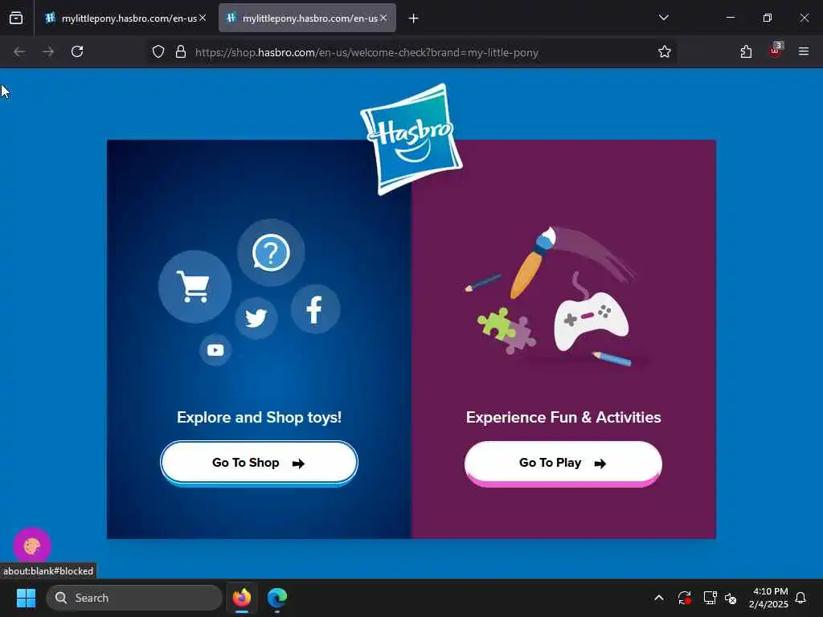Click the sync status tray icon

tap(685, 598)
